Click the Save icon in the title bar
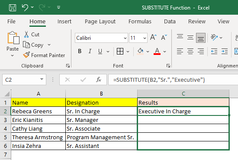This screenshot has height=160, width=238. click(x=13, y=8)
